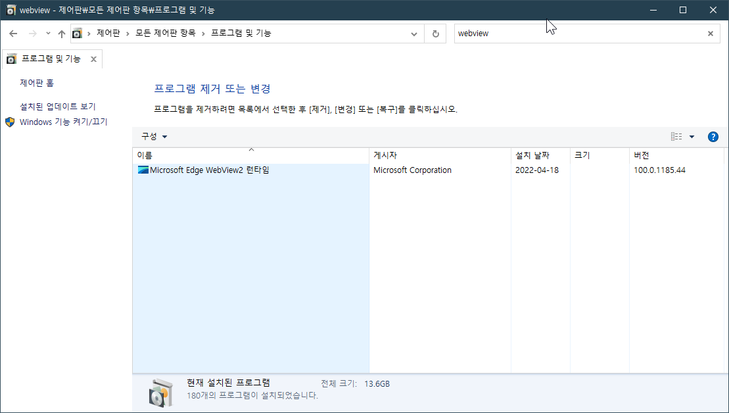
Task: Select 제어판 in the address breadcrumb
Action: [x=108, y=33]
